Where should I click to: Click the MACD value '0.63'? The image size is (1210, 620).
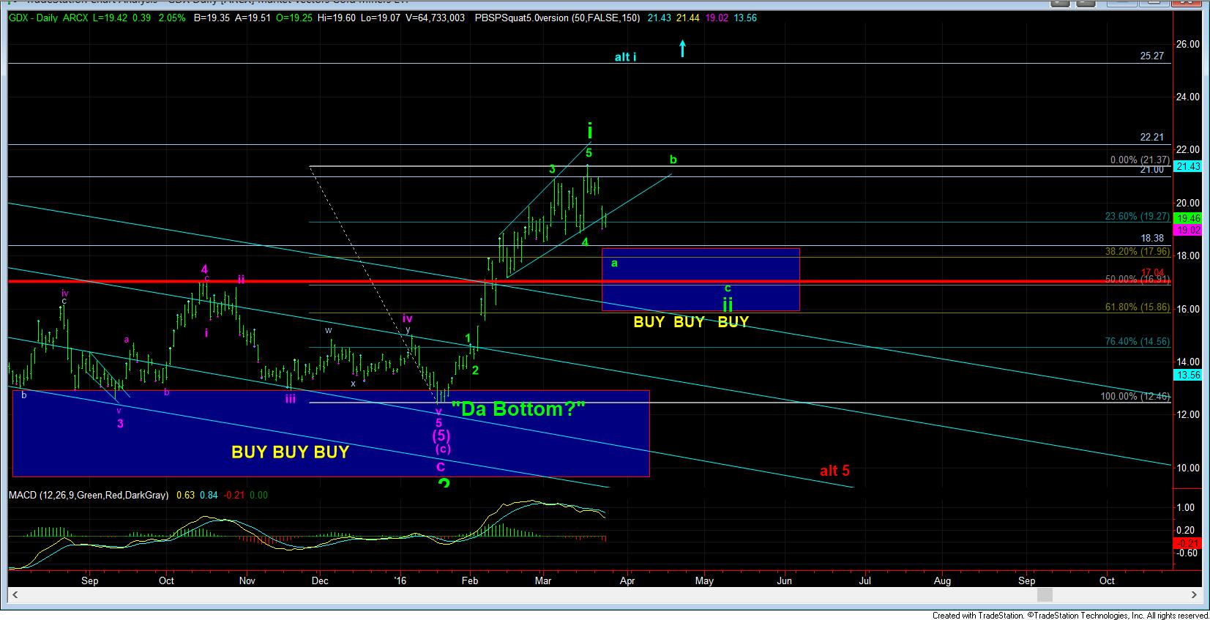187,496
